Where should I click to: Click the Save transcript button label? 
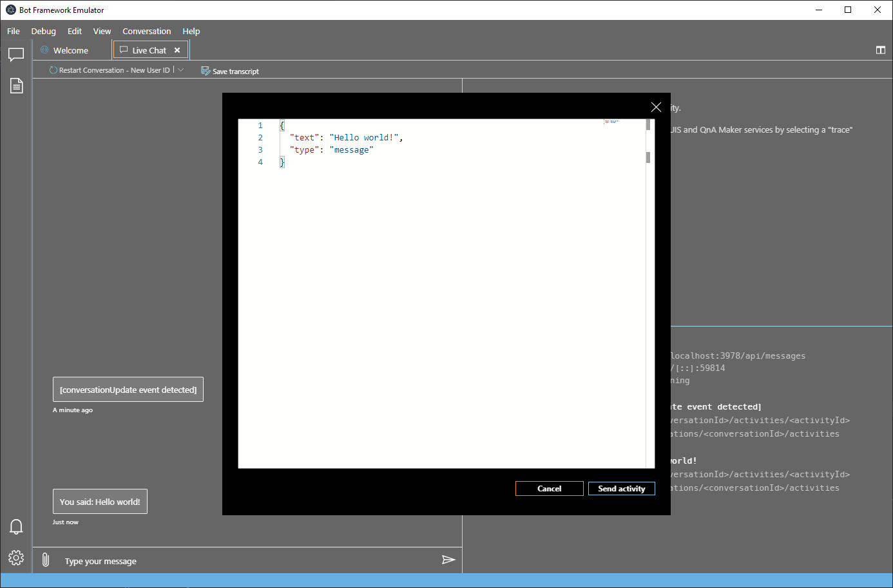[236, 71]
